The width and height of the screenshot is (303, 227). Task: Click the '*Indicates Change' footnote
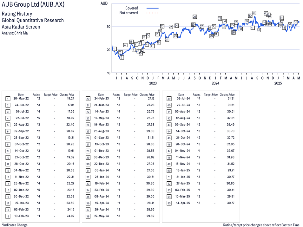pos(15,225)
